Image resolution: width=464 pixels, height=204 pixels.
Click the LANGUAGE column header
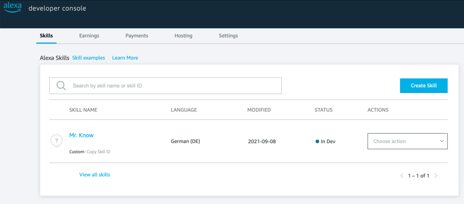[x=184, y=110]
